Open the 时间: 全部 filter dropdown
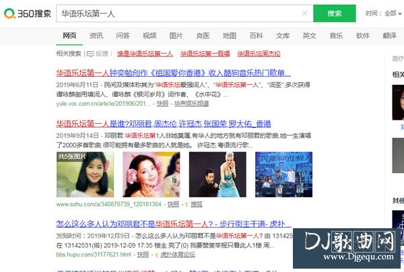This screenshot has width=404, height=272. 384,13
